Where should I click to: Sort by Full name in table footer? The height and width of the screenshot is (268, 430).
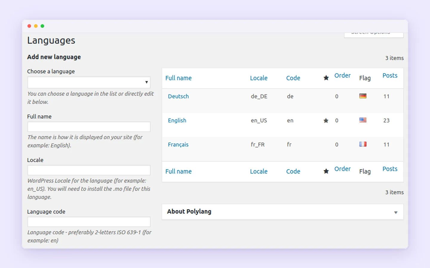pyautogui.click(x=179, y=171)
